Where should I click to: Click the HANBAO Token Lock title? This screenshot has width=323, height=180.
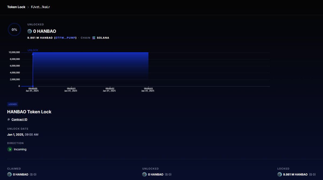(29, 112)
